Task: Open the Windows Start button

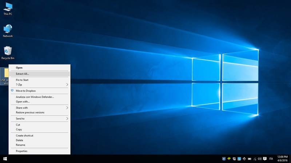Action: point(5,159)
